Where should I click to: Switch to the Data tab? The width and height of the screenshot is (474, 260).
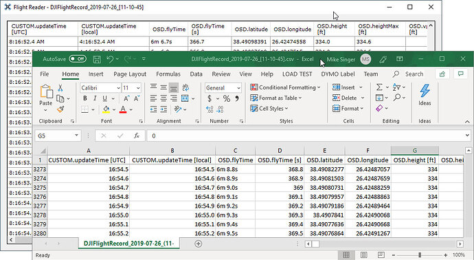196,74
